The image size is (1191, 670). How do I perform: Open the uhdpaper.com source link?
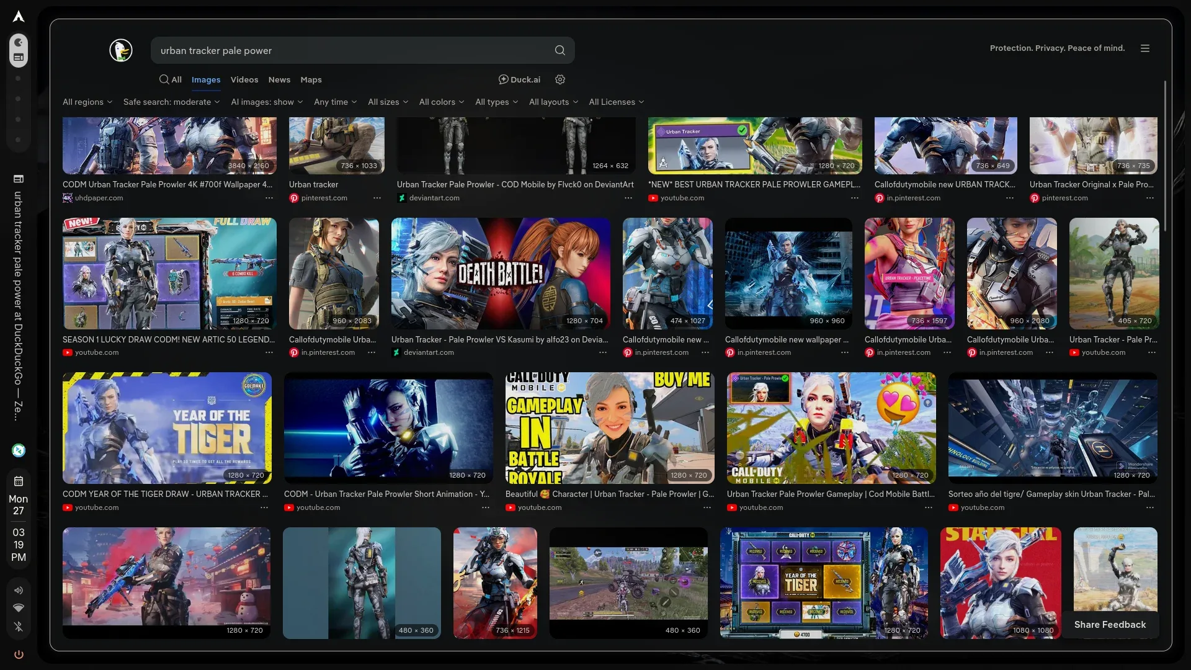tap(99, 198)
